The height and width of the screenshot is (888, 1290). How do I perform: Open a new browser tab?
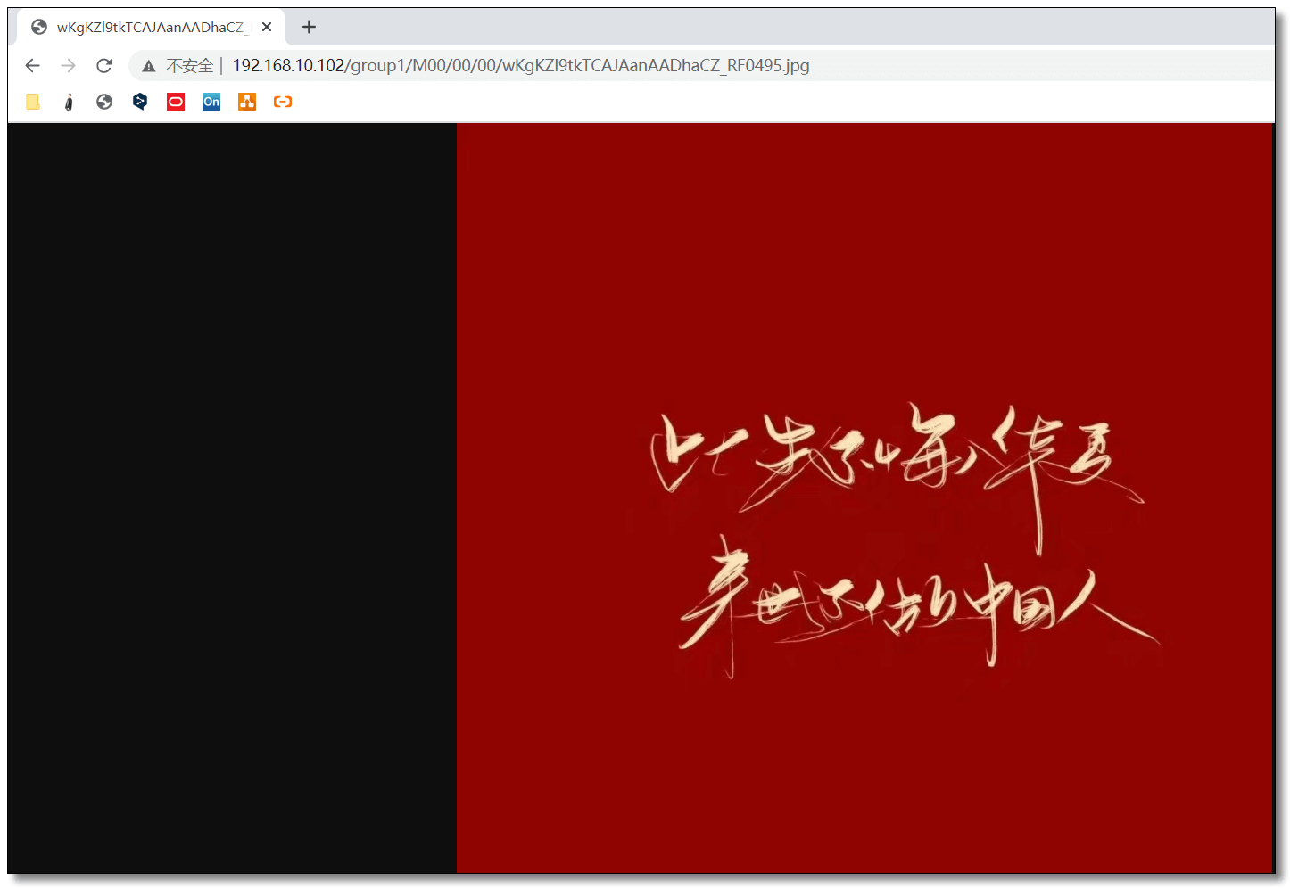pos(309,27)
